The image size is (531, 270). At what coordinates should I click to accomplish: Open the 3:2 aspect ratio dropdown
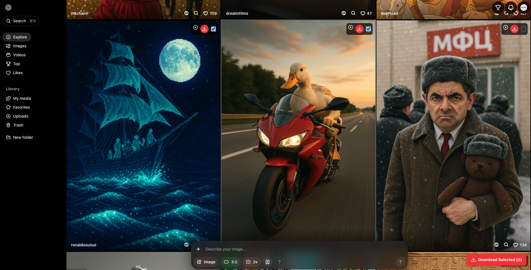pos(230,262)
